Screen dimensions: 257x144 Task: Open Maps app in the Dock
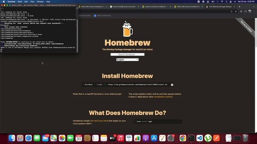pyautogui.click(x=53, y=138)
